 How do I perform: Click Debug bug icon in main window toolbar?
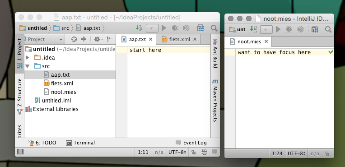click(175, 28)
